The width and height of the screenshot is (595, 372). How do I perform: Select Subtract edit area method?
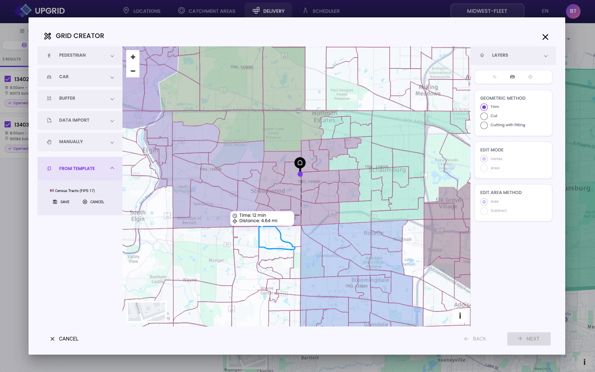(x=484, y=211)
